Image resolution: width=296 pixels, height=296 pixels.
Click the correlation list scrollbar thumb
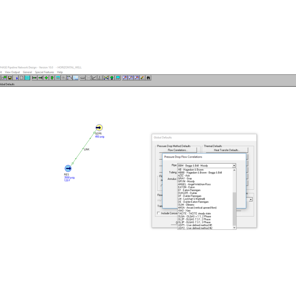234,209
